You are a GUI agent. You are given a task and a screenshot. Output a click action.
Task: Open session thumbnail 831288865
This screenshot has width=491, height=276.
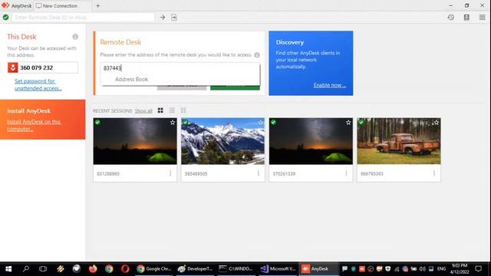[135, 141]
